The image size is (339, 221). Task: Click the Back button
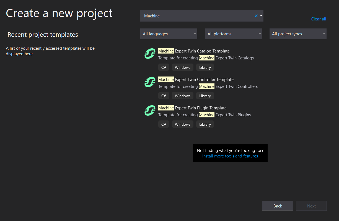(x=278, y=206)
